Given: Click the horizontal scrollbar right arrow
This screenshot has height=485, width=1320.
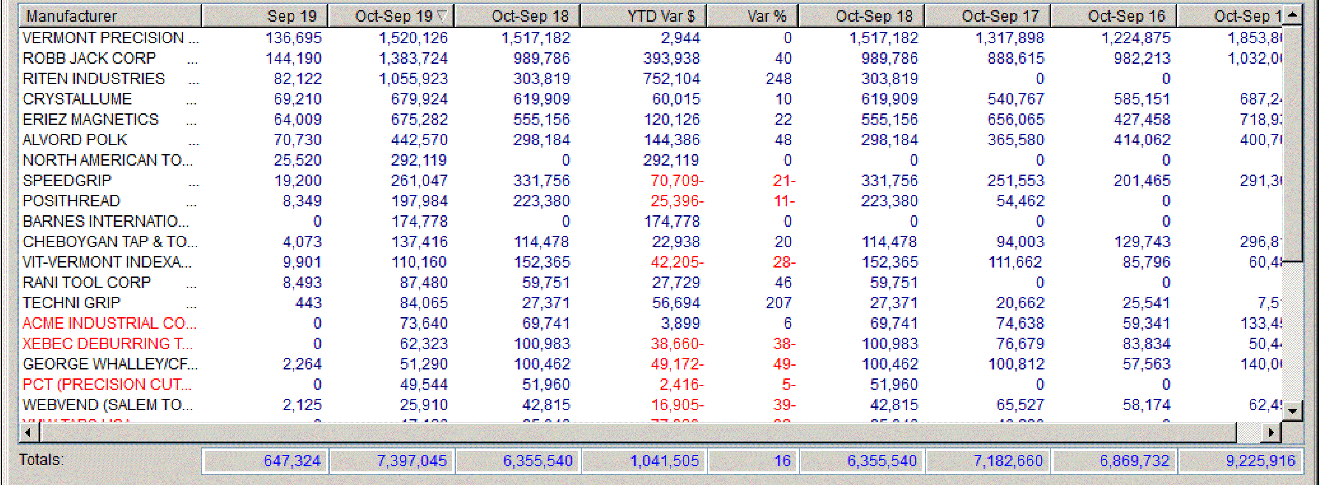Looking at the screenshot, I should (x=1271, y=433).
